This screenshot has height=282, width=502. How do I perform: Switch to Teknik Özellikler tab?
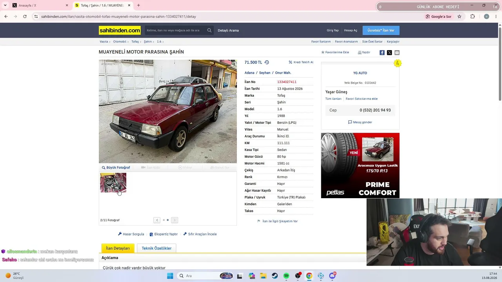pyautogui.click(x=156, y=248)
